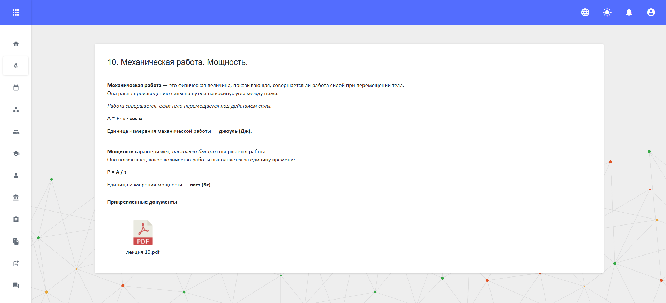This screenshot has width=666, height=303.
Task: Open the people group icon in sidebar
Action: pyautogui.click(x=16, y=132)
